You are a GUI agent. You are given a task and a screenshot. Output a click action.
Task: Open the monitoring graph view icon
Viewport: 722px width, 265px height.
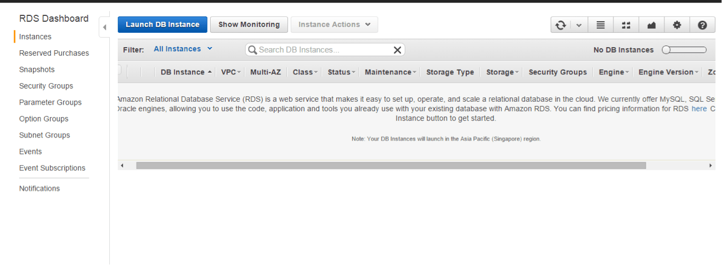(x=652, y=25)
